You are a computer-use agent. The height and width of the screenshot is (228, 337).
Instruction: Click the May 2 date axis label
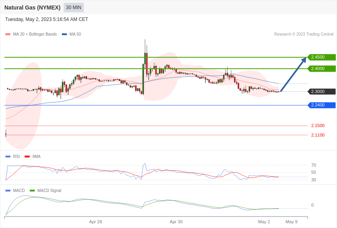coord(264,222)
